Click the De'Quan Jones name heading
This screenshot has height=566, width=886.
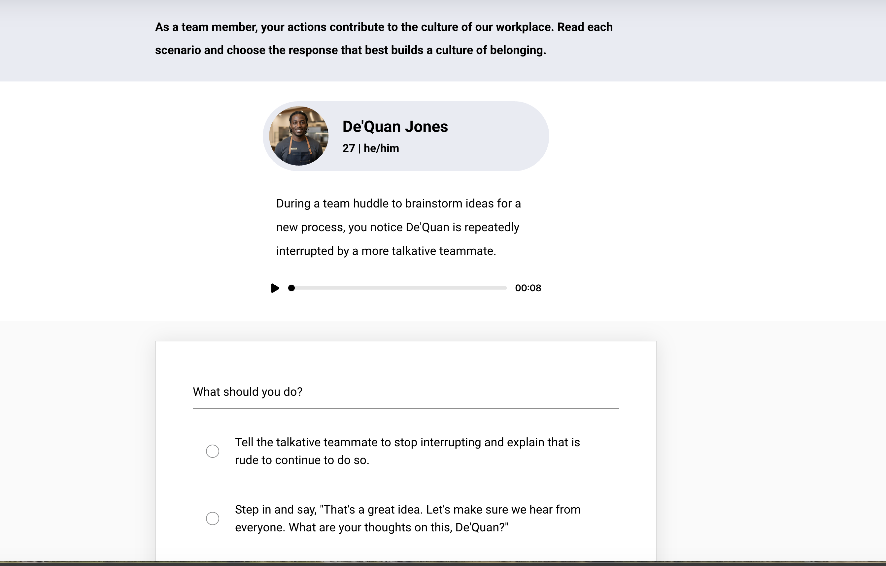click(x=395, y=127)
